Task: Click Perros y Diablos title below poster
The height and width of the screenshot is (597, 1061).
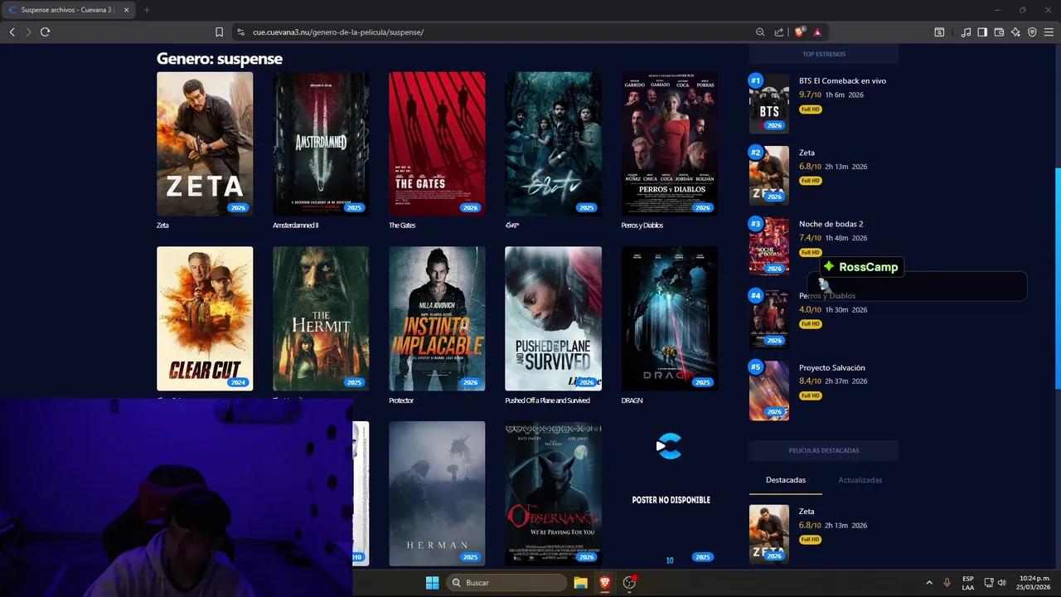Action: [642, 226]
